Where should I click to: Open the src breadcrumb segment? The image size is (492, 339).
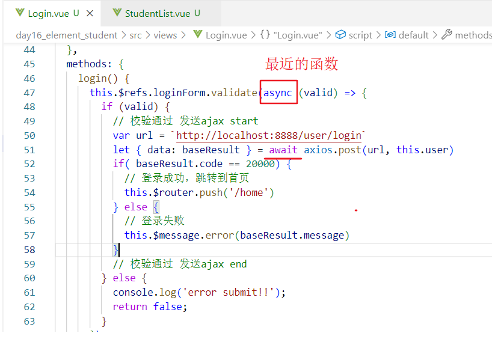[x=135, y=35]
